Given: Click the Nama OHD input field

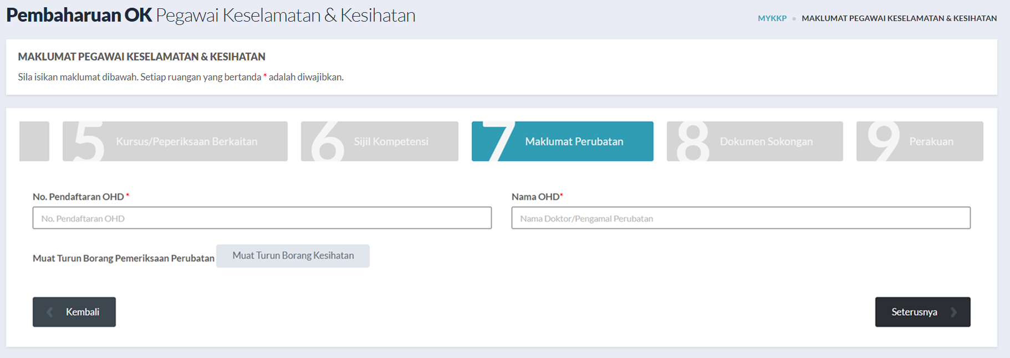Looking at the screenshot, I should [741, 218].
